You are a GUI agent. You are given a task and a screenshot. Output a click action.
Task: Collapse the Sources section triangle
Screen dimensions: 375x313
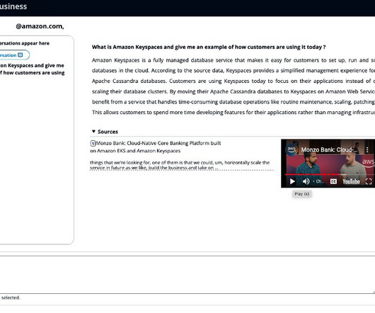pyautogui.click(x=93, y=132)
